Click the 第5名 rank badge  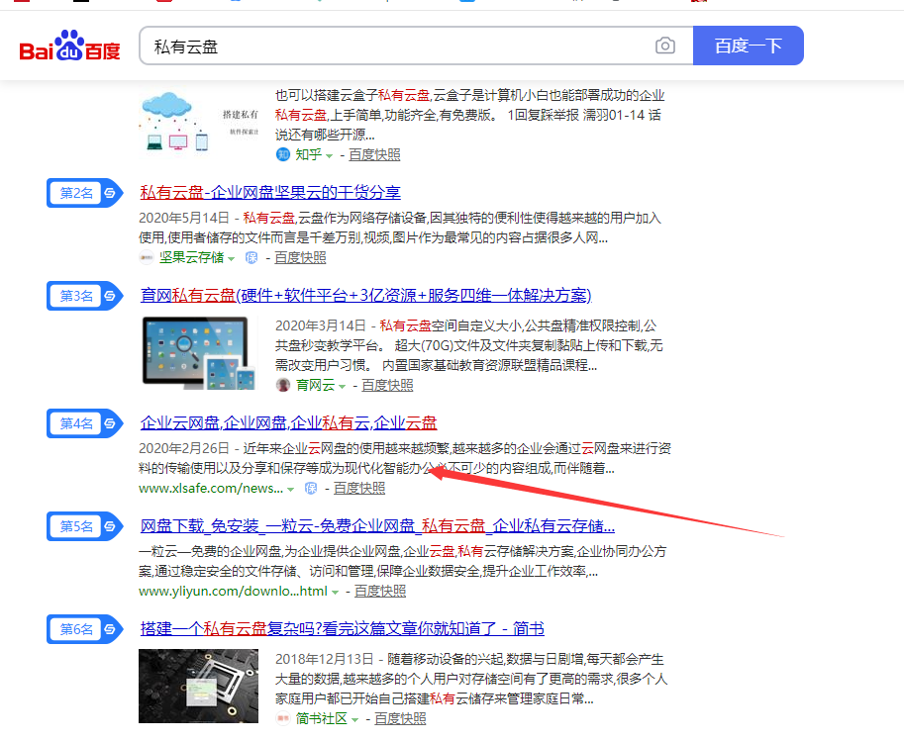[x=85, y=526]
